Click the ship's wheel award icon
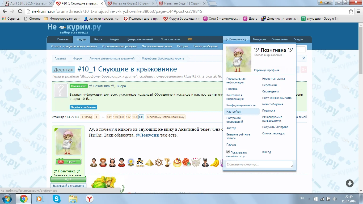 159,162
